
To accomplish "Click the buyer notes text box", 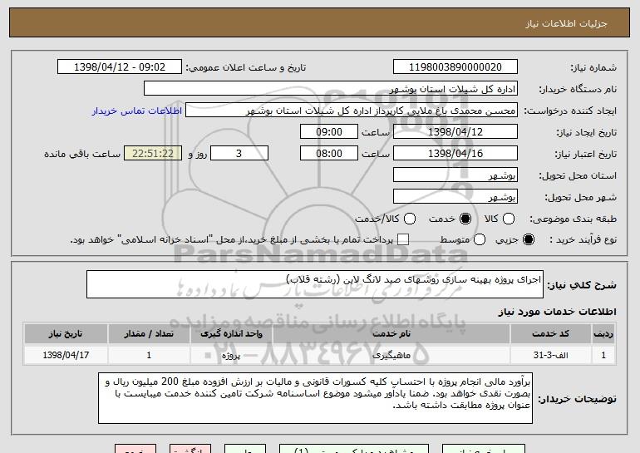I will [x=315, y=398].
